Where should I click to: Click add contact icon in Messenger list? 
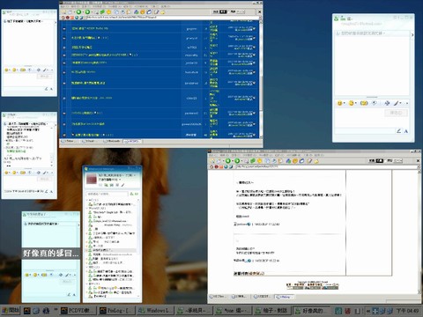132,194
